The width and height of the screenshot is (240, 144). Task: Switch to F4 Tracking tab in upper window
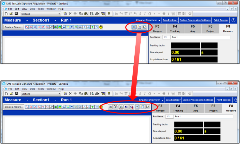tap(175, 29)
